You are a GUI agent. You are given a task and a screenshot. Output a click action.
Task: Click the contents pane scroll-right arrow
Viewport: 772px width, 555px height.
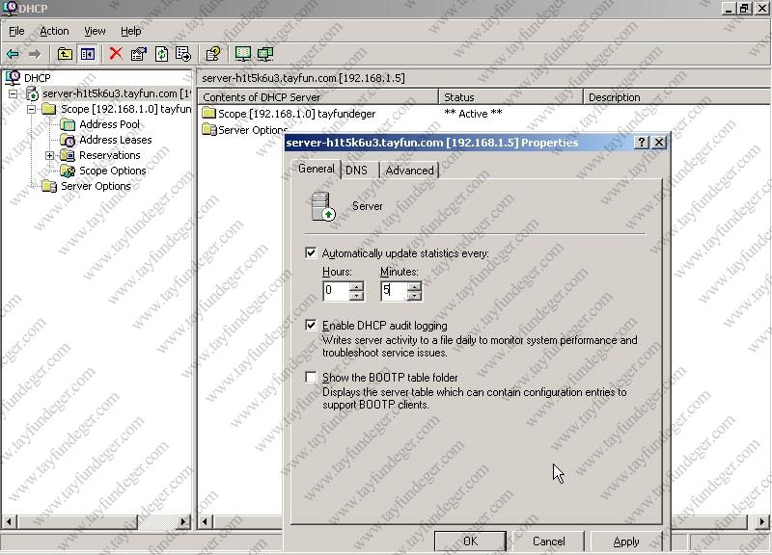click(761, 521)
